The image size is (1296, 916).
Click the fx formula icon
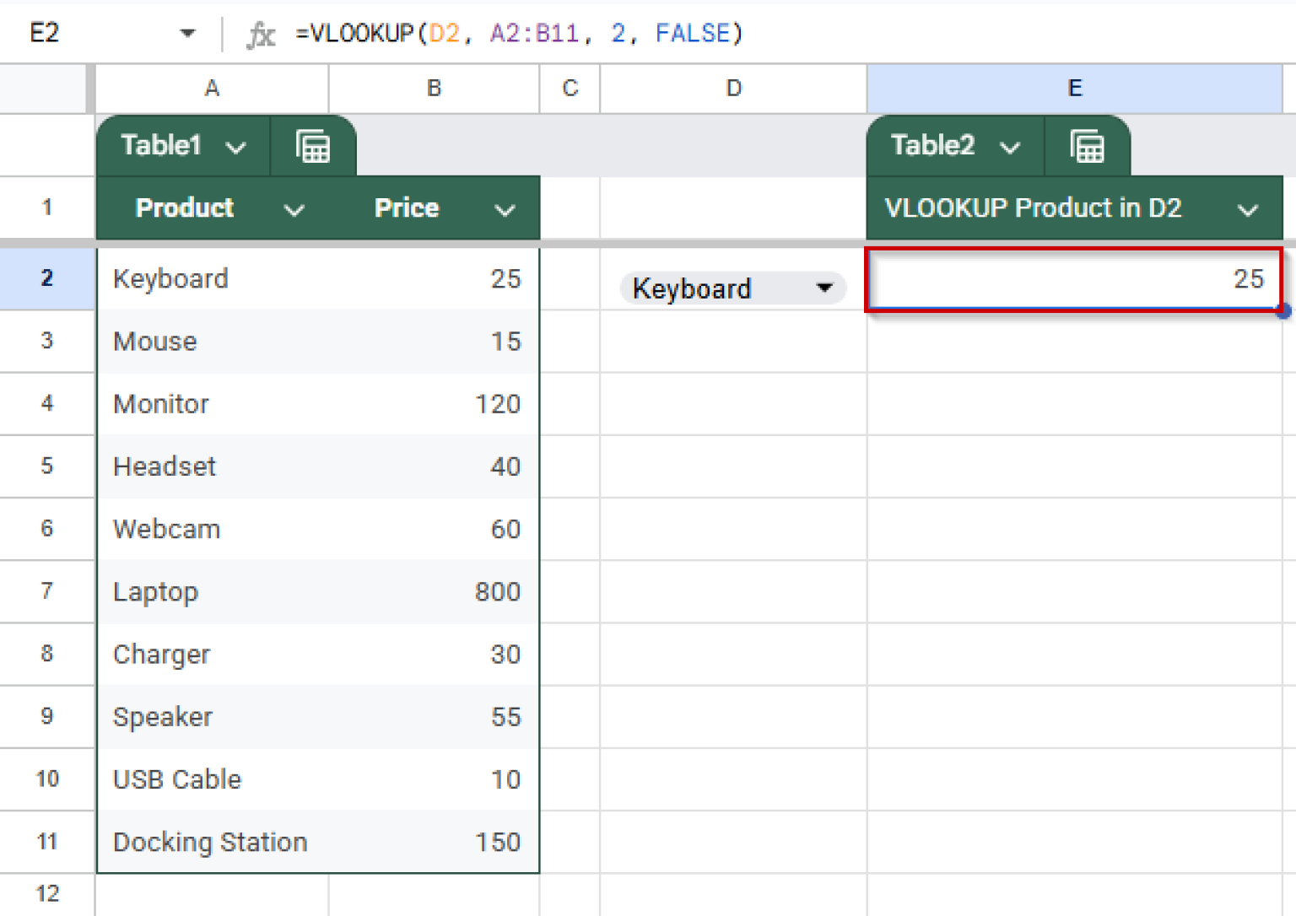pos(261,33)
